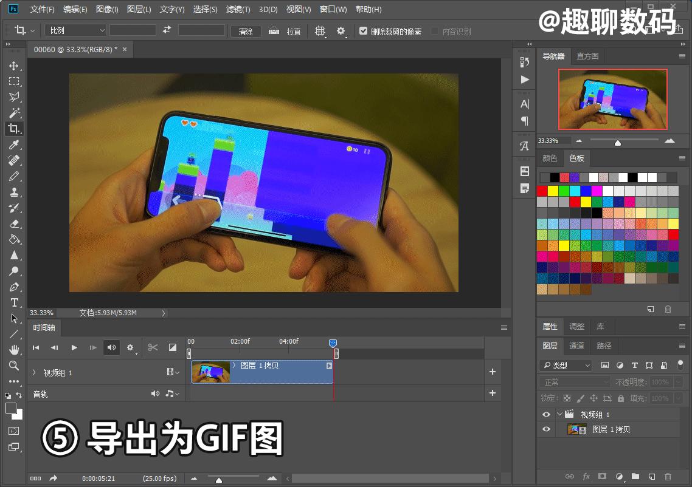
Task: Click the 清除 button in the options bar
Action: click(246, 31)
